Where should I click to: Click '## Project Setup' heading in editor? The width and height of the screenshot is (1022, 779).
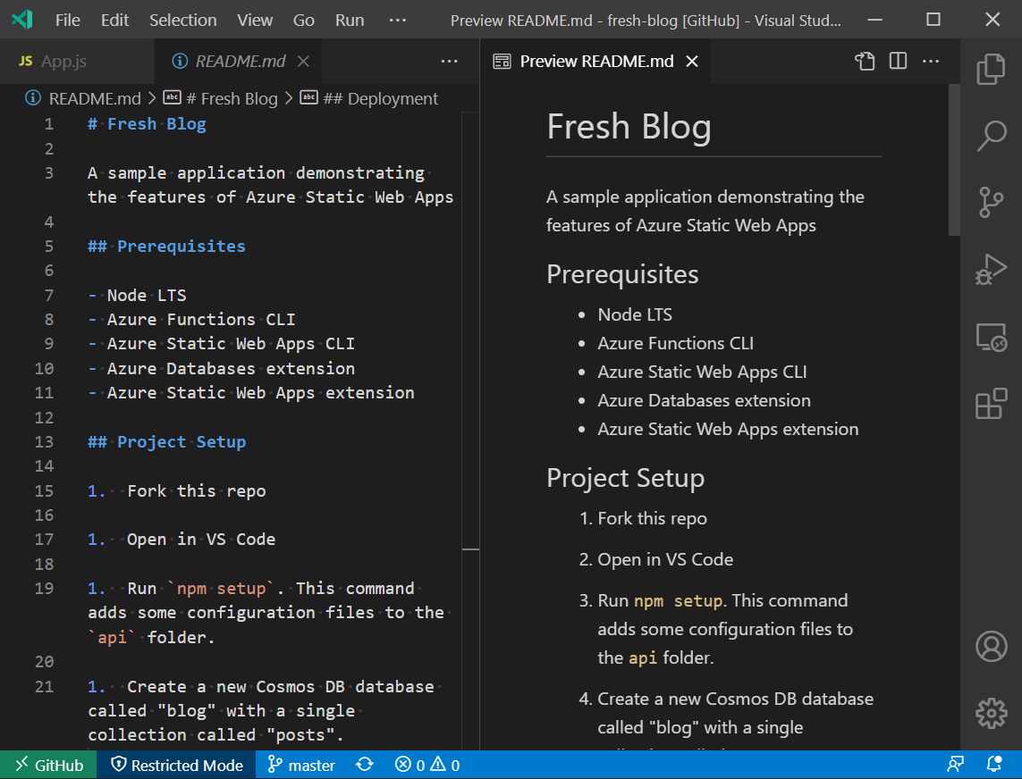[x=167, y=441]
